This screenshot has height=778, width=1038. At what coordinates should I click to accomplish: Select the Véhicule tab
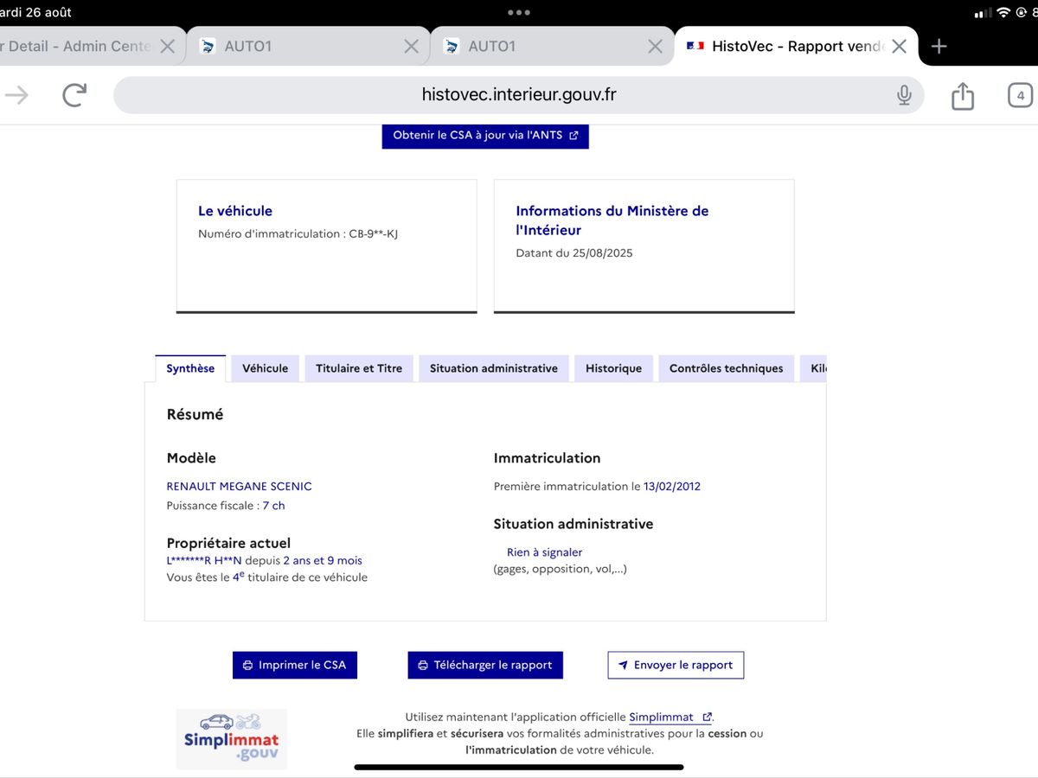pyautogui.click(x=265, y=368)
